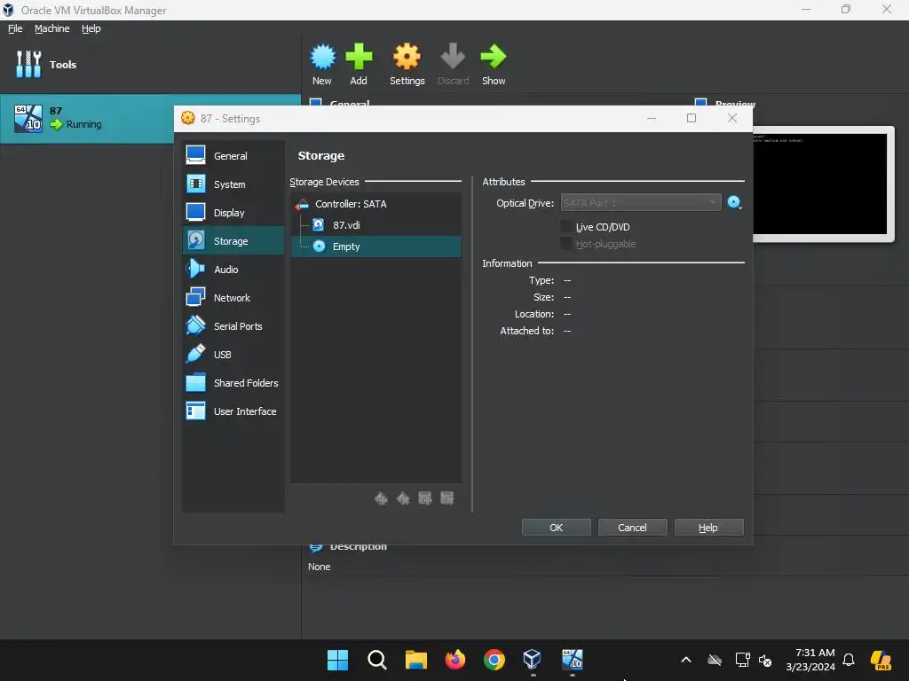The height and width of the screenshot is (681, 909).
Task: Open the File menu
Action: [x=15, y=28]
